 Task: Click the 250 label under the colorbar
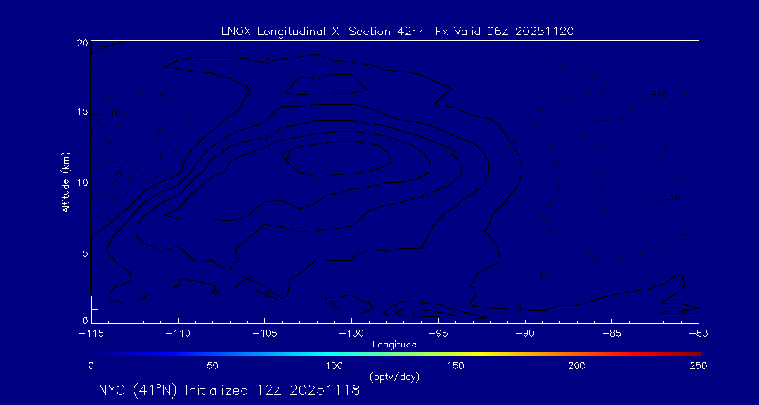click(x=698, y=366)
